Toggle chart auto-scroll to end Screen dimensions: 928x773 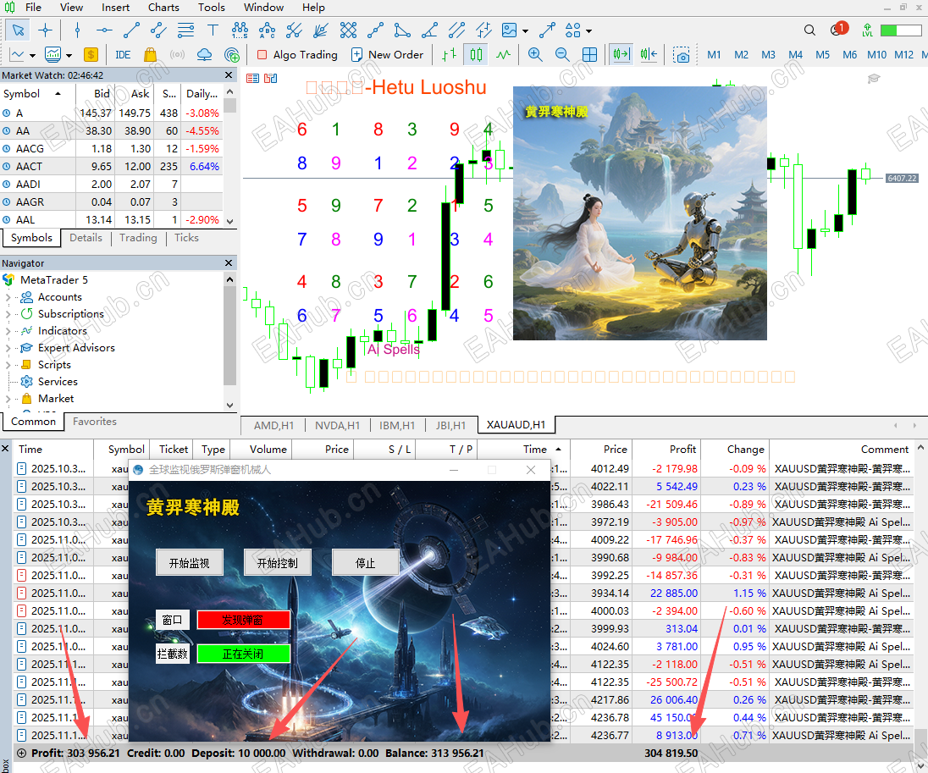pos(621,54)
